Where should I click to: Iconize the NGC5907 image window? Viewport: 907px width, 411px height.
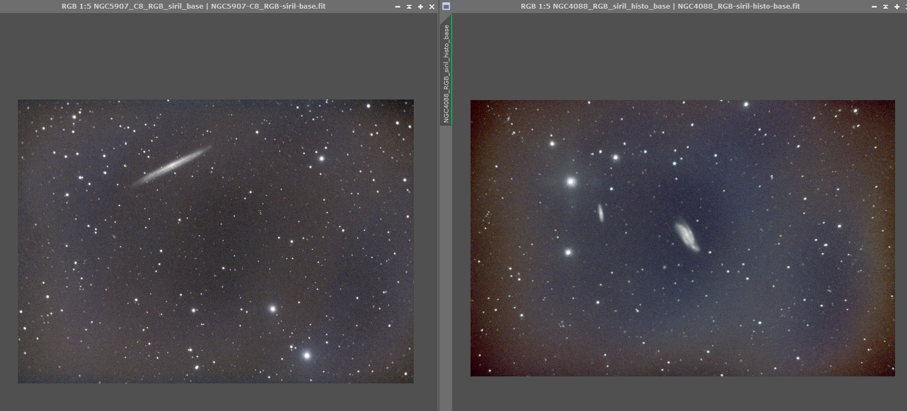tap(398, 6)
